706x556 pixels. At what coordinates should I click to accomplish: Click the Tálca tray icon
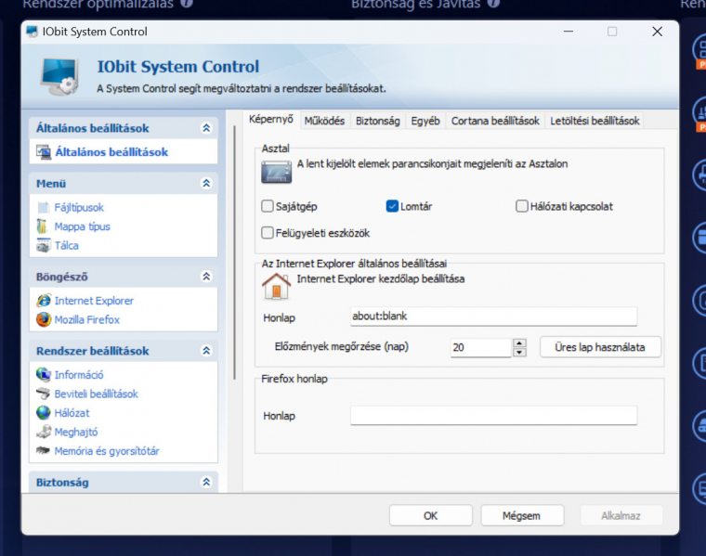tap(44, 246)
